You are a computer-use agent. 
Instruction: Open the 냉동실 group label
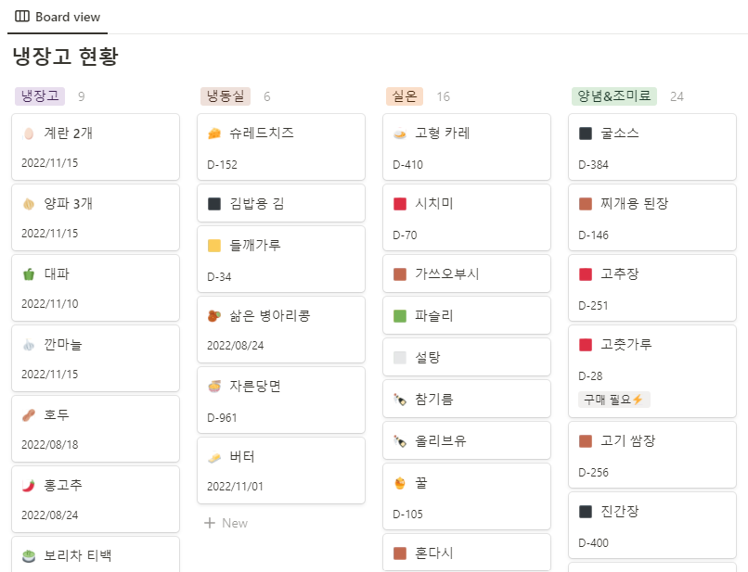(226, 95)
